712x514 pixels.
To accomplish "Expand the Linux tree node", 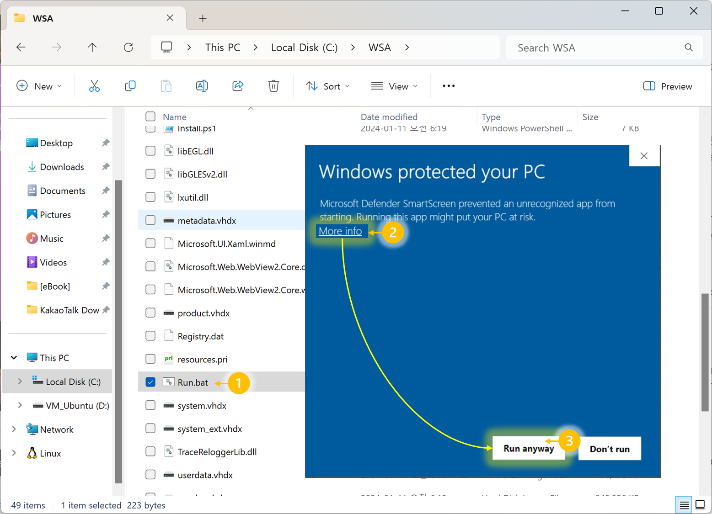I will (x=14, y=453).
